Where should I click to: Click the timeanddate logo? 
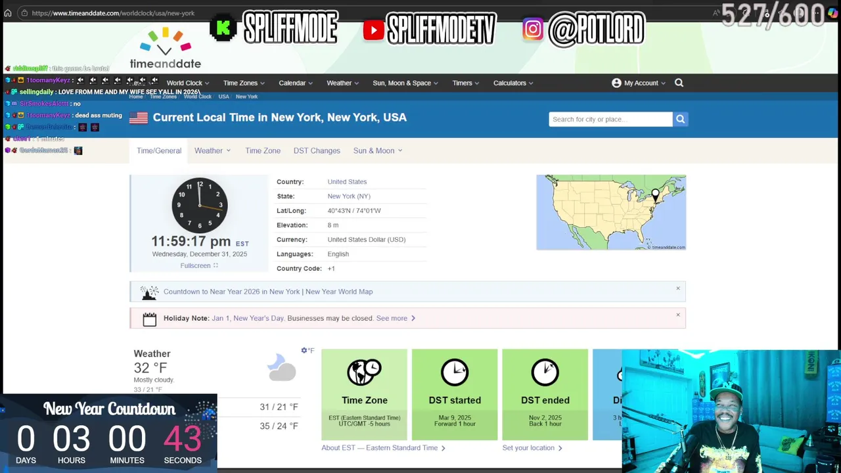point(166,48)
